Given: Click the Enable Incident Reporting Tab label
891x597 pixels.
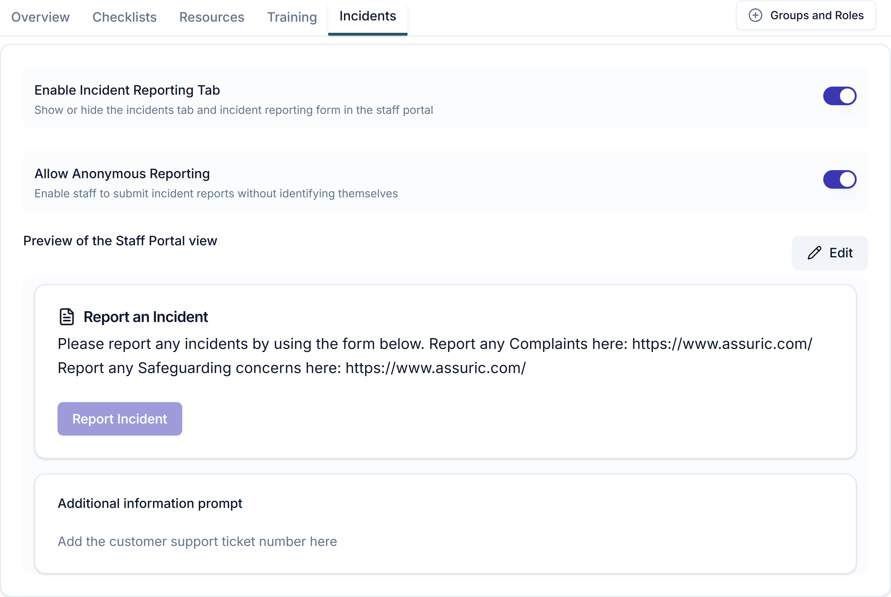Looking at the screenshot, I should [127, 90].
